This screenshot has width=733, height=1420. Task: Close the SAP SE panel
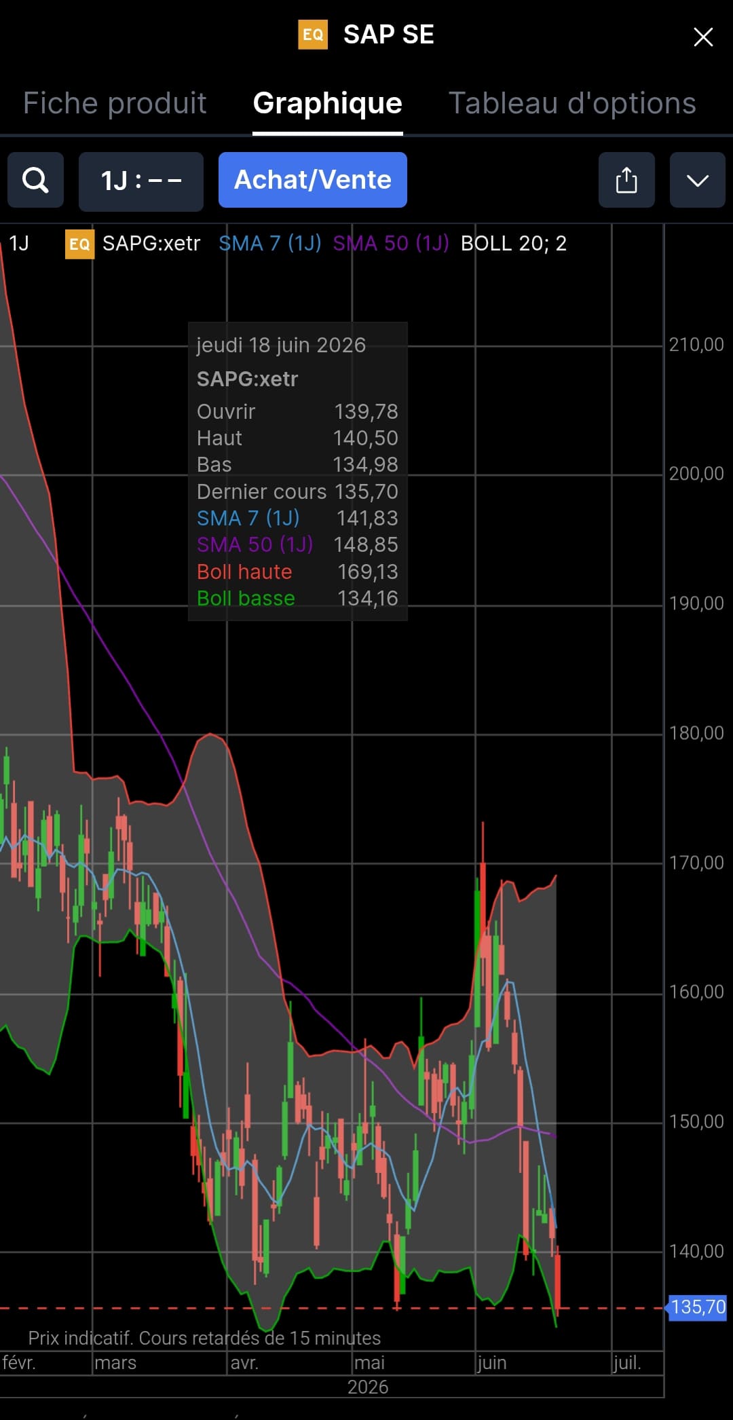pyautogui.click(x=703, y=37)
